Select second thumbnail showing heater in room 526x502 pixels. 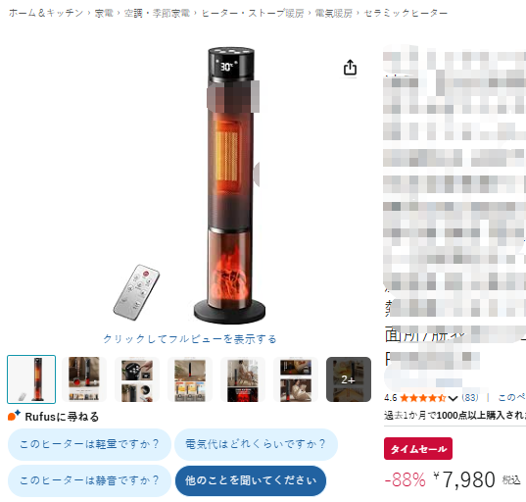point(84,379)
